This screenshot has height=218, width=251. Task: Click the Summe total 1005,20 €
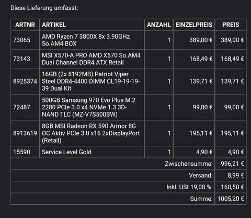(231, 199)
